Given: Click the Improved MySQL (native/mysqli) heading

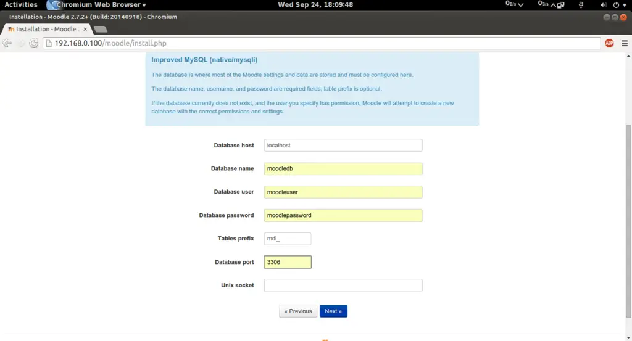Looking at the screenshot, I should pos(204,60).
